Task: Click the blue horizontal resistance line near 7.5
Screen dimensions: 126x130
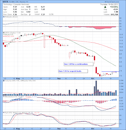Action: coord(110,71)
